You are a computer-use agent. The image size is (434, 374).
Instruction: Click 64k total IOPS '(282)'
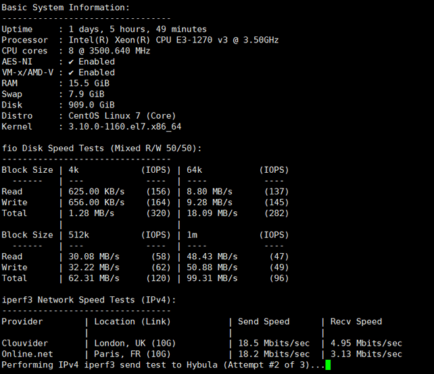[x=276, y=213]
